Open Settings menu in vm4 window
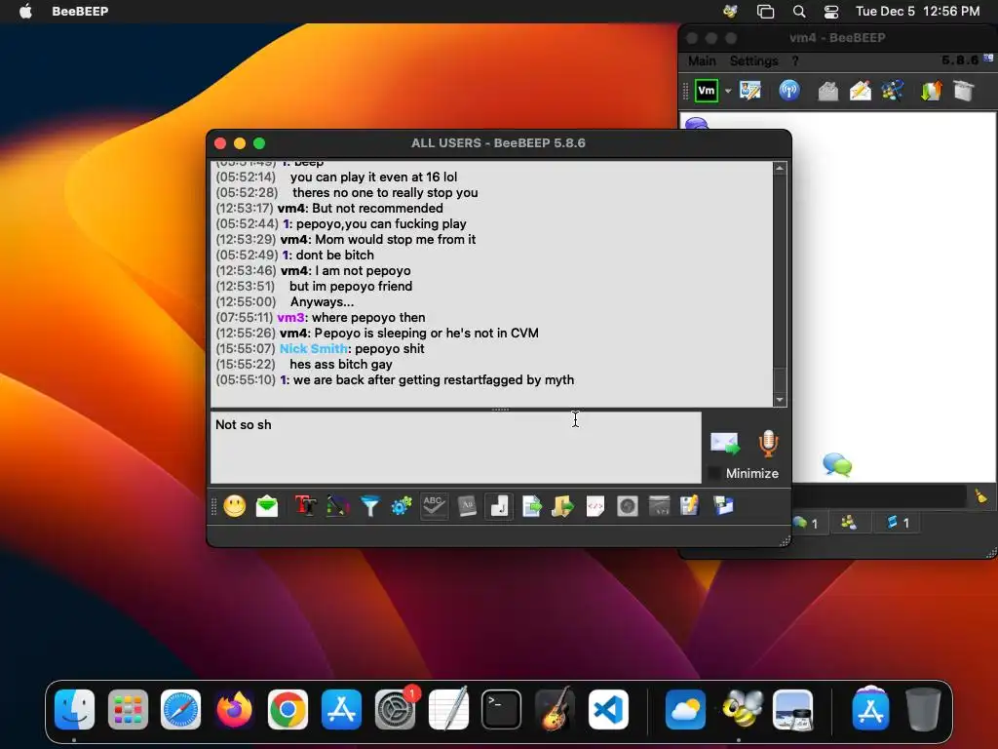The height and width of the screenshot is (749, 998). [753, 60]
